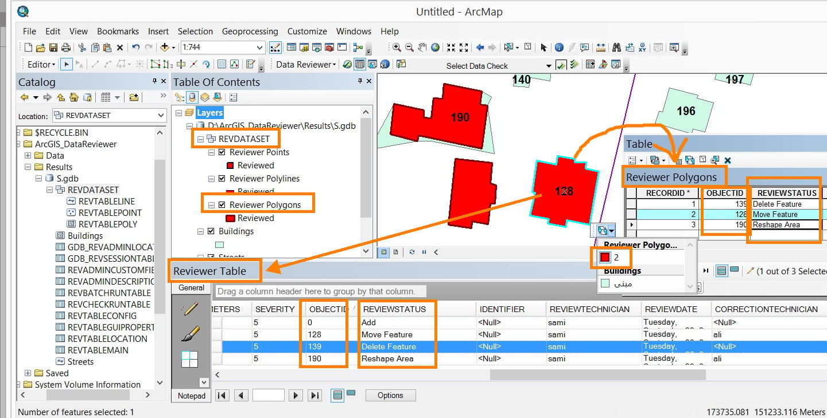Open the Geoprocessing menu

pos(250,31)
